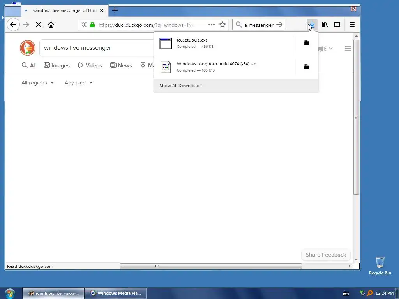Click the Firefox taskbar button
Viewport: 399px width, 299px height.
click(x=53, y=293)
